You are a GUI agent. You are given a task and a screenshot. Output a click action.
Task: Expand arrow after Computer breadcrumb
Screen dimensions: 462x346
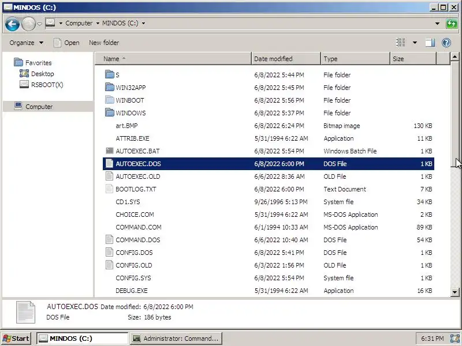(98, 23)
